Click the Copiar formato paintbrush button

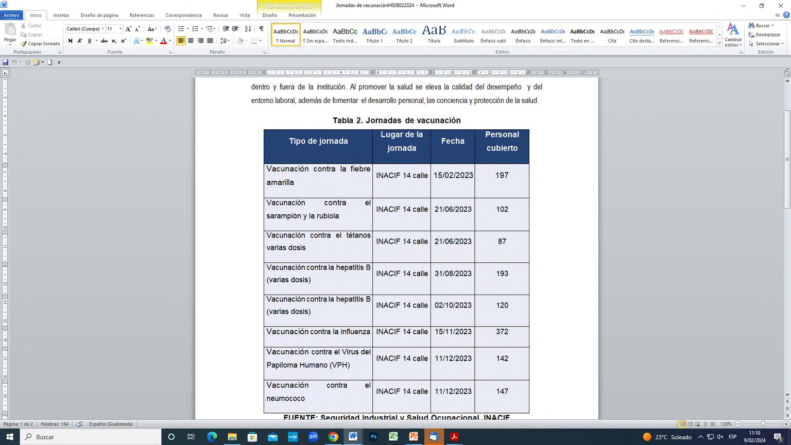[x=40, y=44]
